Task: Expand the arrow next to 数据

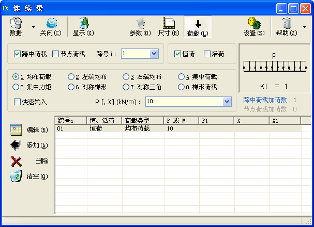Action: [33, 27]
